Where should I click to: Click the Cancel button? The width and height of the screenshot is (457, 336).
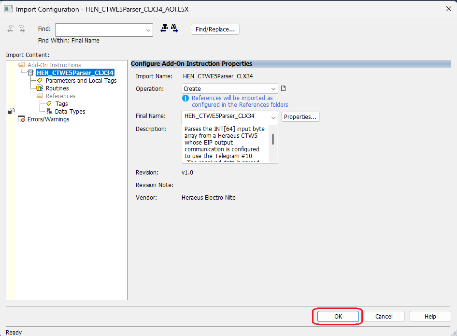384,317
